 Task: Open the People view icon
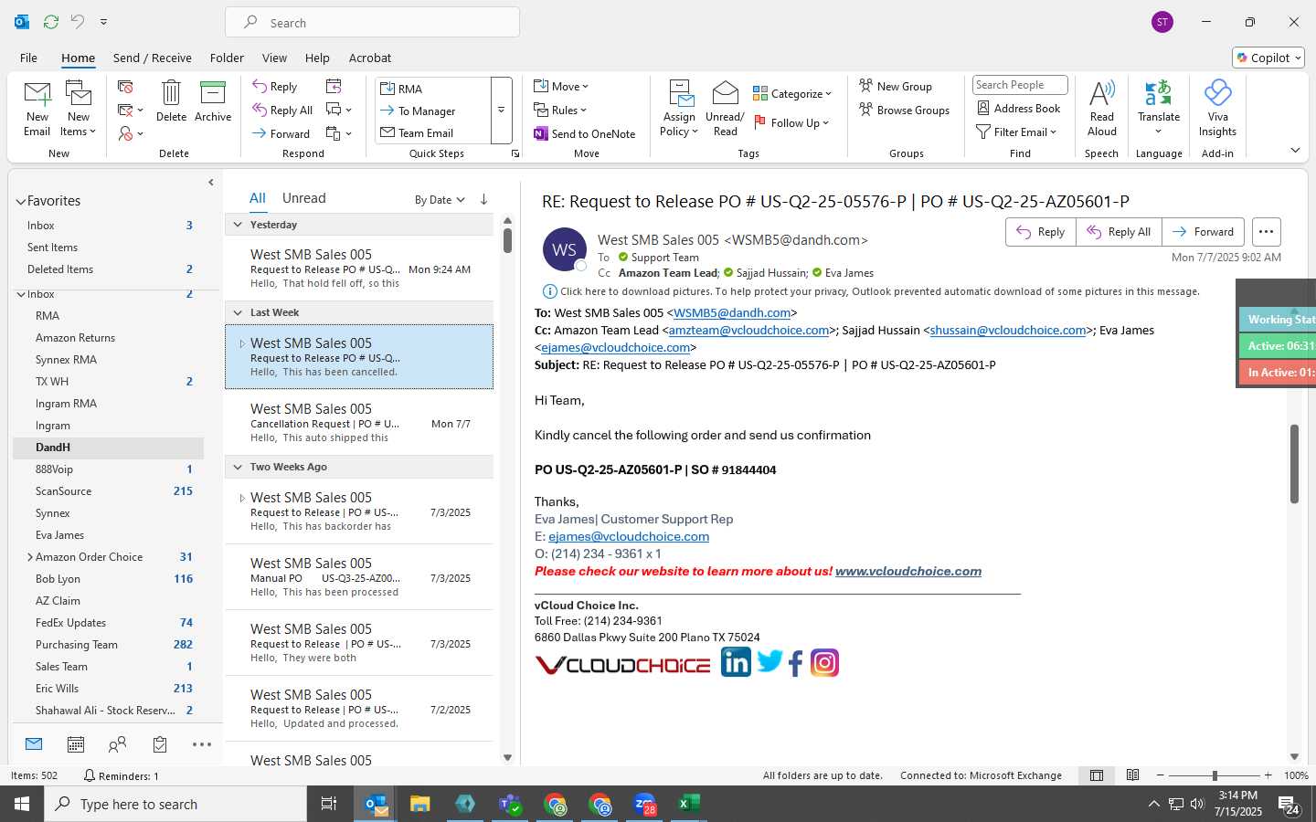(118, 745)
